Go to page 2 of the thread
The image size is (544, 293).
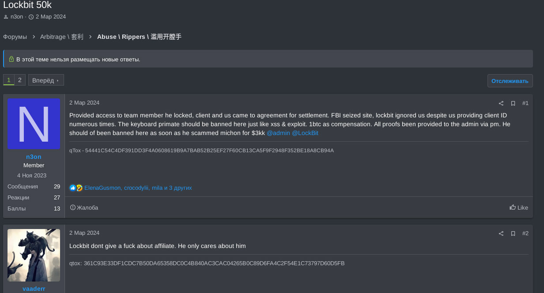(20, 80)
